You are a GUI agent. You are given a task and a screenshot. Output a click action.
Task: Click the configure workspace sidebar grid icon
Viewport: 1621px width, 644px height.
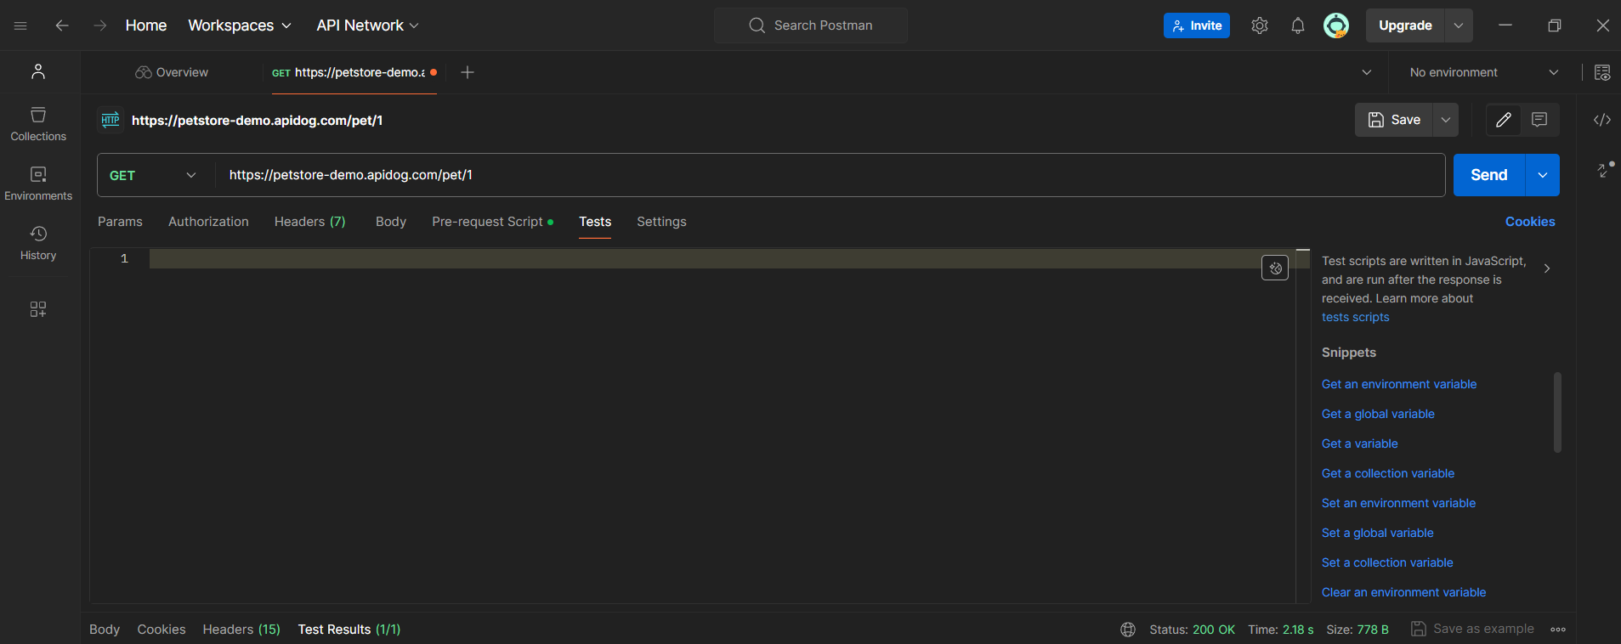click(38, 309)
